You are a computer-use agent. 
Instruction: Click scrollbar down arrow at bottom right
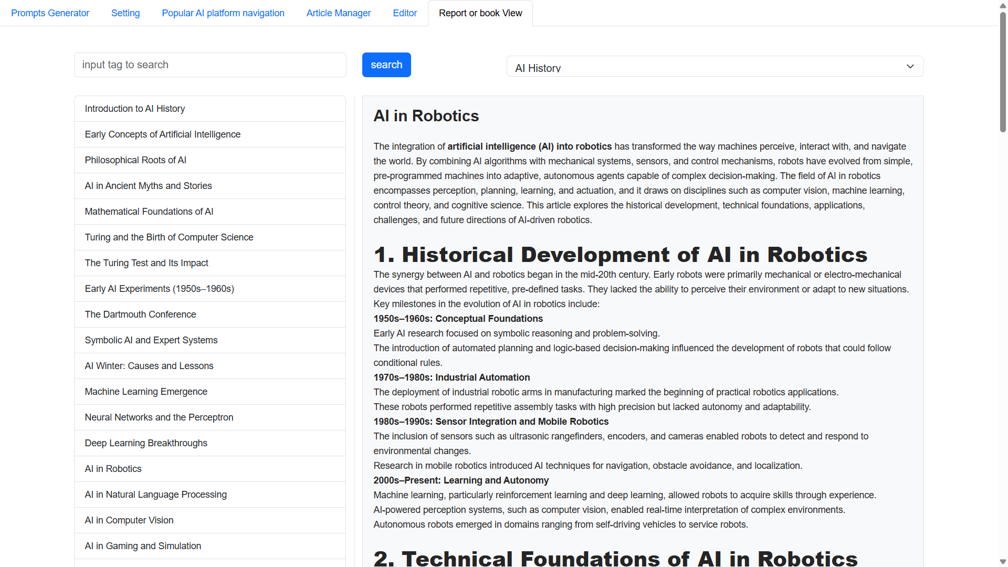point(1003,562)
